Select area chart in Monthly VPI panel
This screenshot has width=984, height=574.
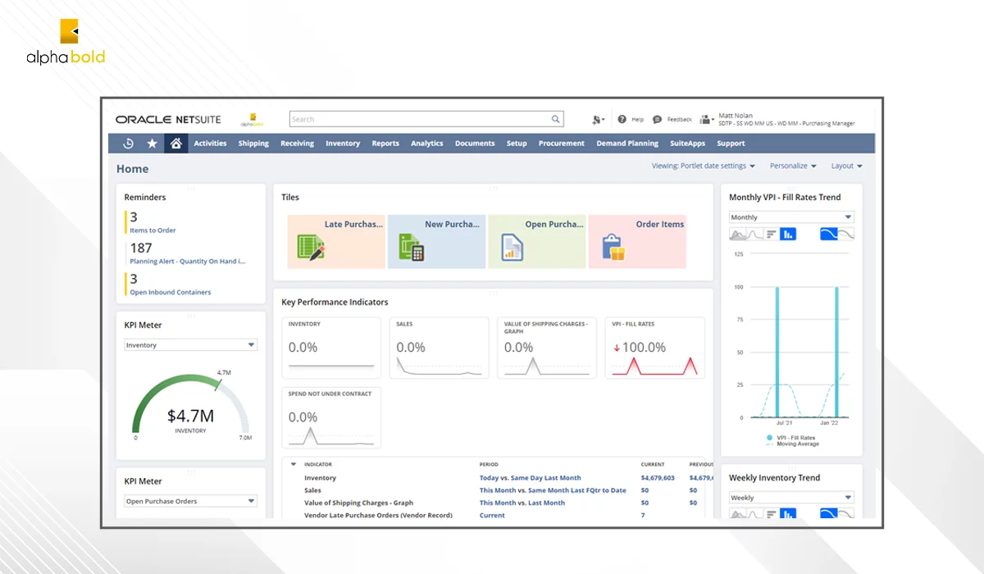[738, 234]
